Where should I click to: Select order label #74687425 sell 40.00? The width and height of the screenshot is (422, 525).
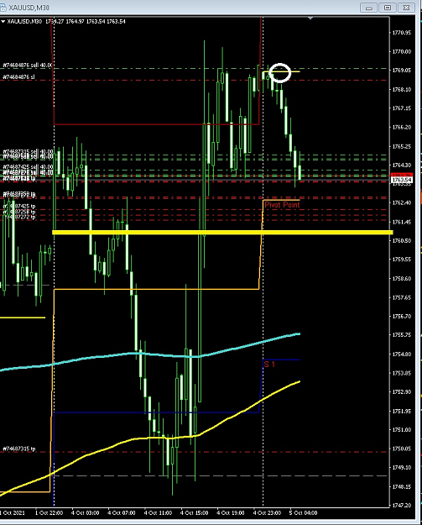[28, 166]
